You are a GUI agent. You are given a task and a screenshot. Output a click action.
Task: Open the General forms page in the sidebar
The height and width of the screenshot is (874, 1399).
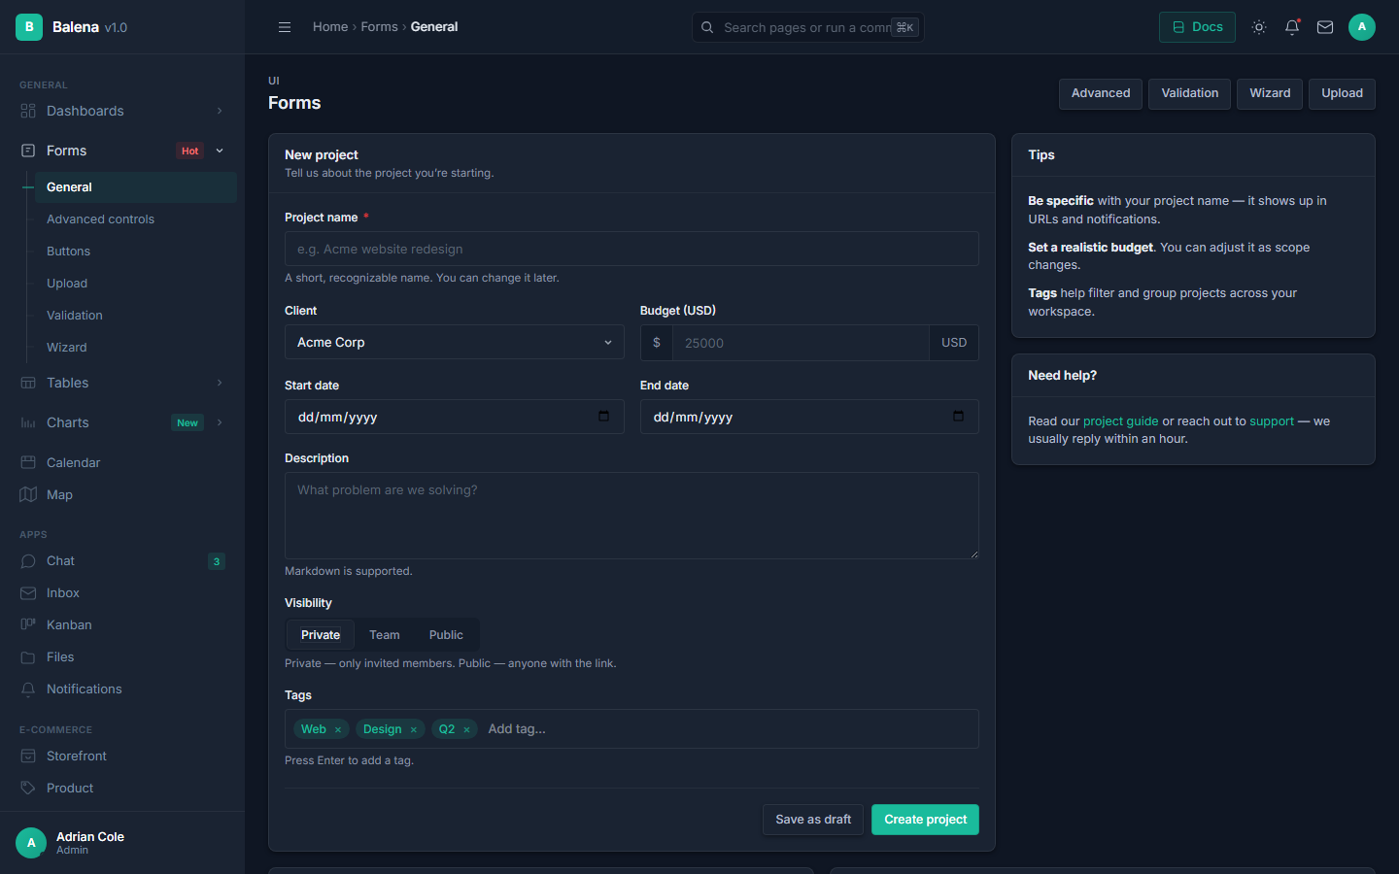pos(136,187)
